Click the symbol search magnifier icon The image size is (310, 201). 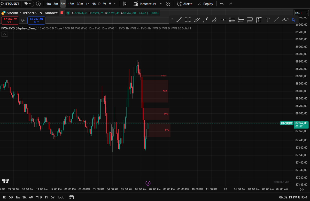3,4
